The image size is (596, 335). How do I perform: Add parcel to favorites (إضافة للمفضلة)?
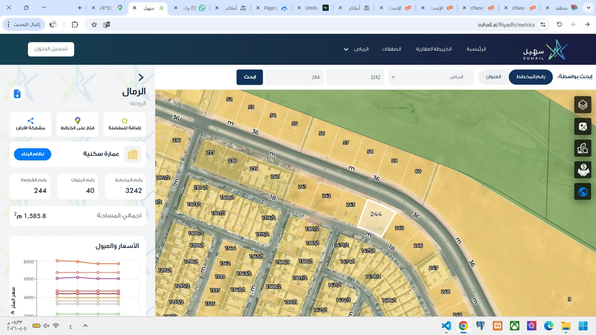[124, 124]
